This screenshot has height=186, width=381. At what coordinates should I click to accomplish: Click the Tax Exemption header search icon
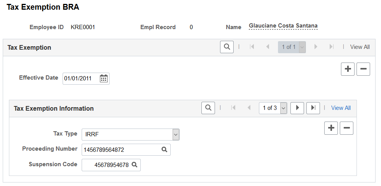click(x=227, y=47)
